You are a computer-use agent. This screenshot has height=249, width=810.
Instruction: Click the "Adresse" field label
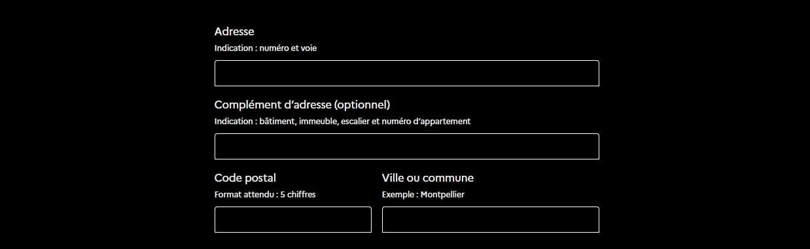point(234,31)
